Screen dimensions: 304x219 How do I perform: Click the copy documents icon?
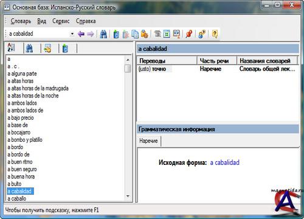click(135, 34)
